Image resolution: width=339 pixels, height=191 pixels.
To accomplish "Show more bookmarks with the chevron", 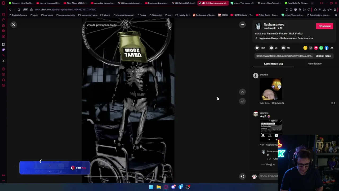I will point(336,15).
